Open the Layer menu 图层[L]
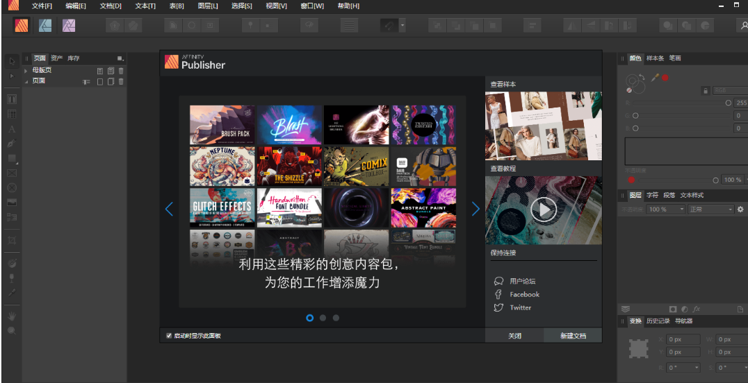The height and width of the screenshot is (383, 748). (x=208, y=6)
